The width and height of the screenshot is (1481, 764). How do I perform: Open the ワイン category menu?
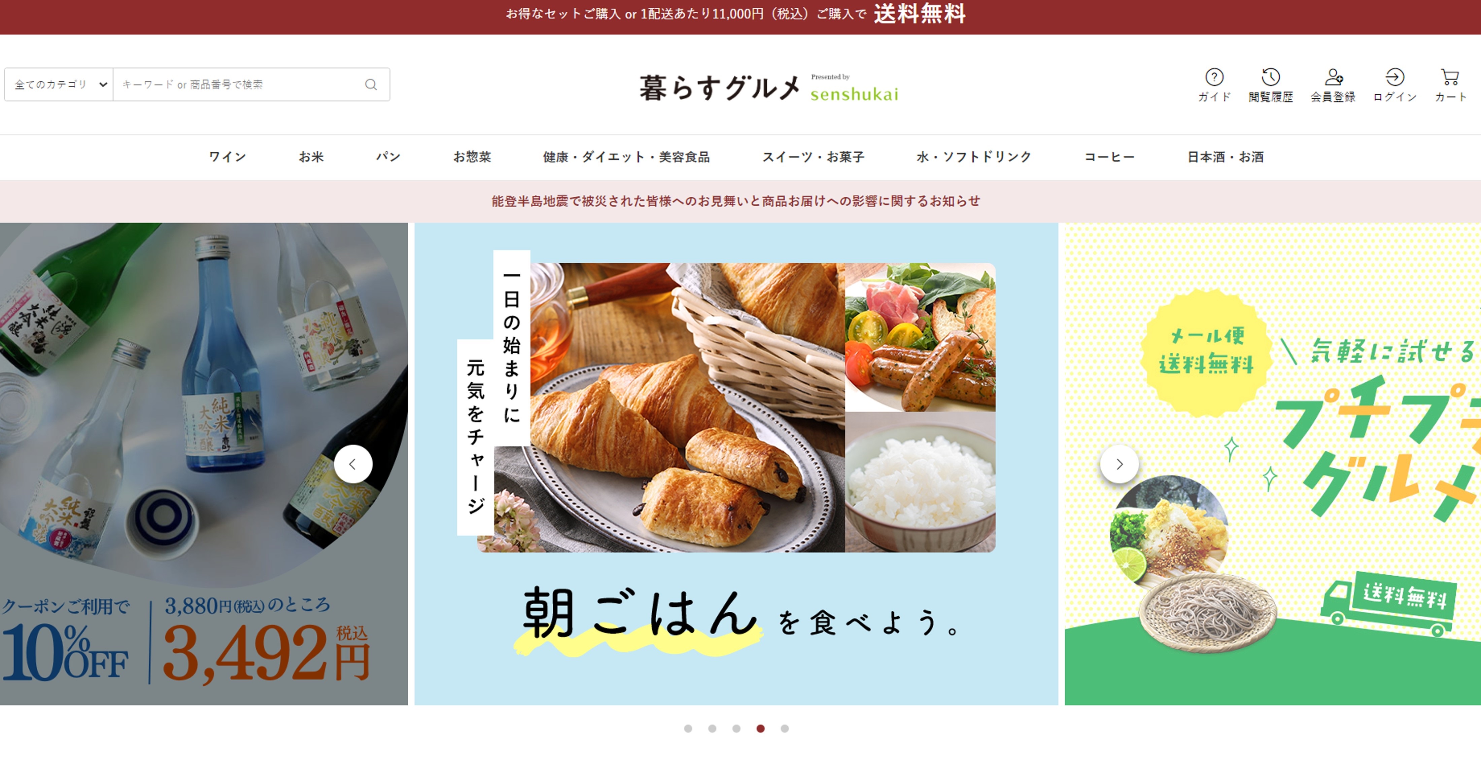[228, 157]
